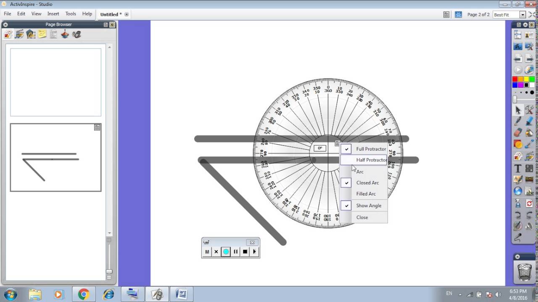
Task: Select the Shape tool
Action: pyautogui.click(x=518, y=144)
